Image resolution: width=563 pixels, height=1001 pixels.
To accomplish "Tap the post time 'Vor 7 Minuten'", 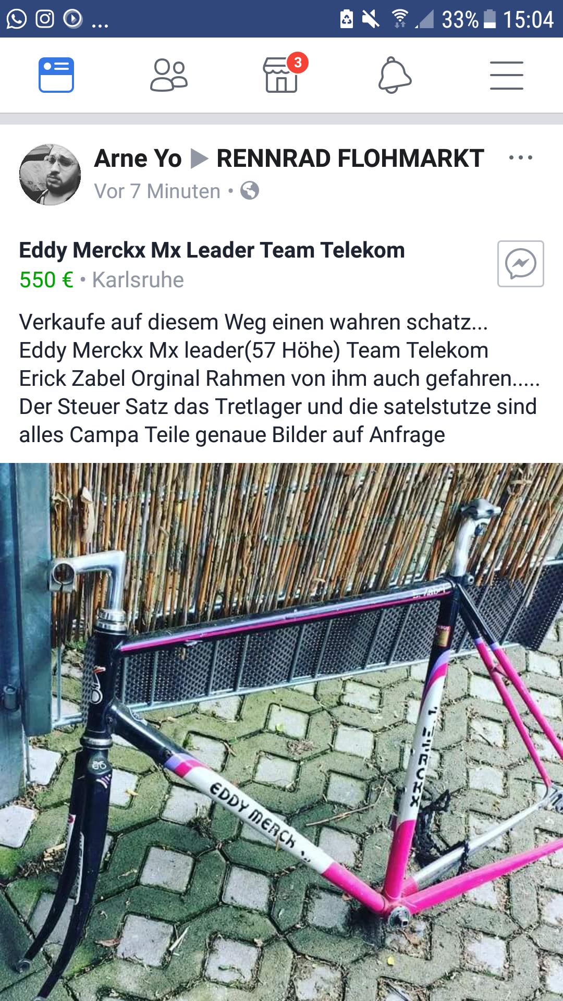I will [x=157, y=191].
